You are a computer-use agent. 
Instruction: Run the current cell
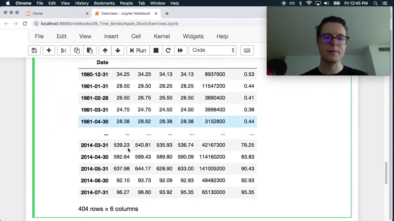coord(138,50)
